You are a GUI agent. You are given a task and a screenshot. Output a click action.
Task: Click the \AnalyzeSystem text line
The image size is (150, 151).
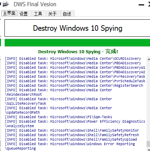coord(19,126)
